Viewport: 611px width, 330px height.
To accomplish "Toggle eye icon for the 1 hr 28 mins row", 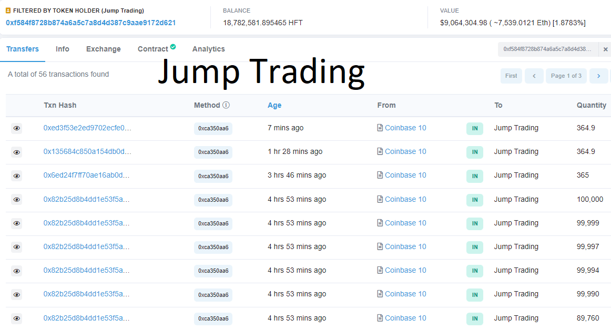I will pos(16,152).
